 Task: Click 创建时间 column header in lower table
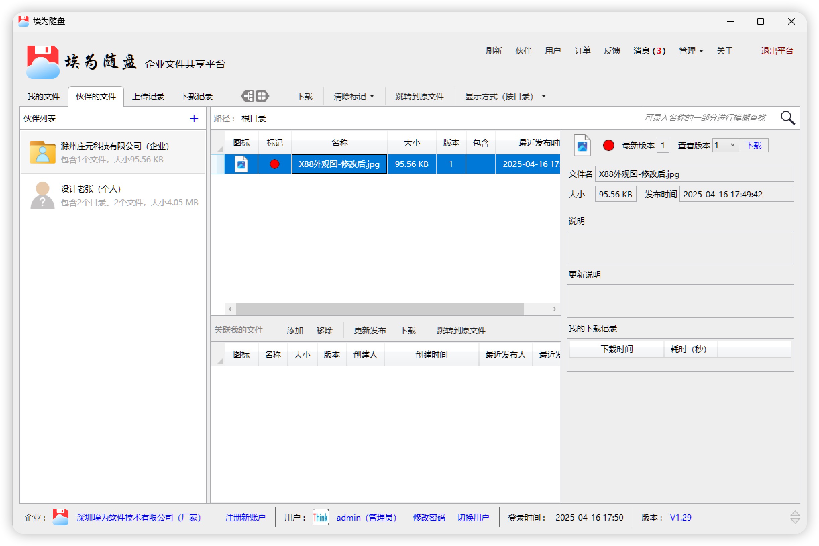coord(431,354)
